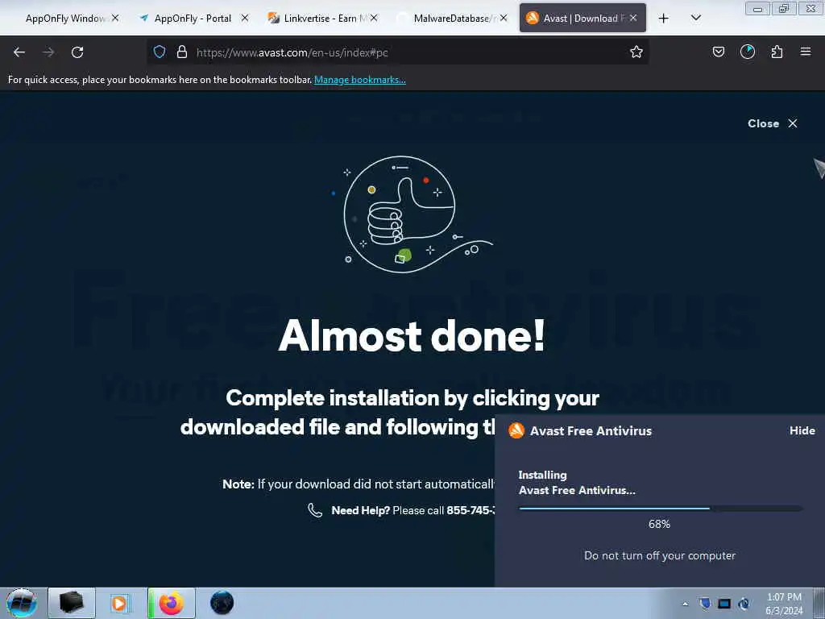Click the Show desktop strip
Screen dimensions: 825x619
point(819,603)
